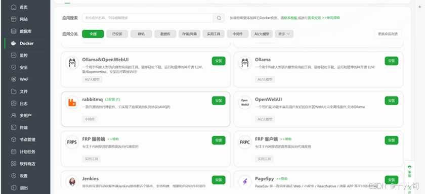Screen dimensions: 425x194
Task: Open the 软件商店 store icon in sidebar
Action: (x=14, y=164)
